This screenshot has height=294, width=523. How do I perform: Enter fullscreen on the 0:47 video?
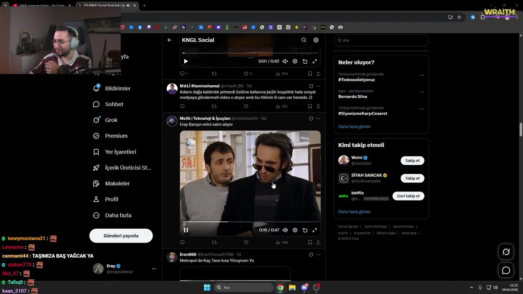pyautogui.click(x=315, y=230)
